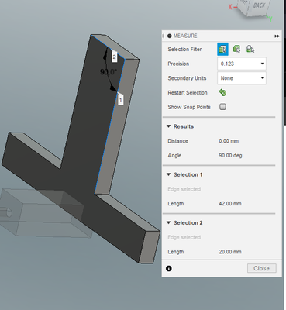Collapse the Selection 2 section
Image resolution: width=286 pixels, height=310 pixels.
[169, 222]
